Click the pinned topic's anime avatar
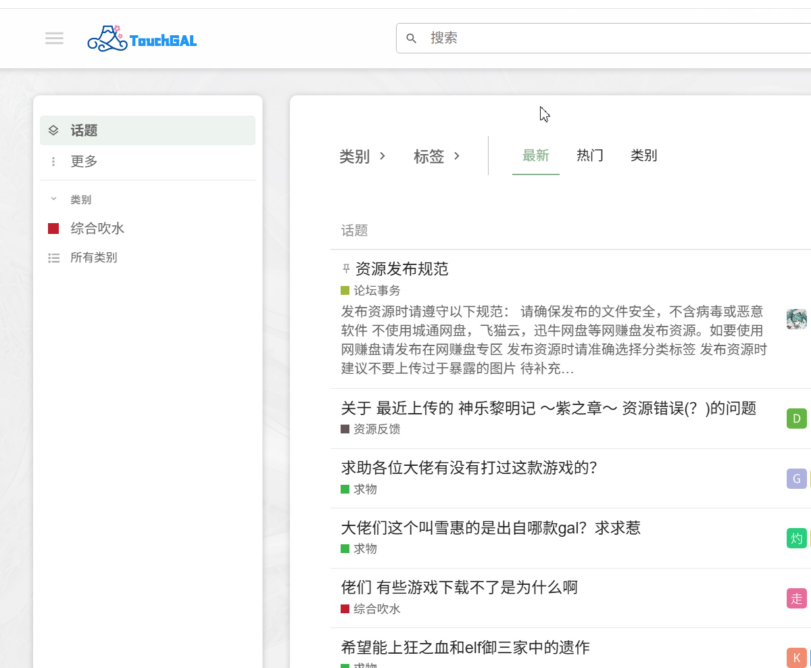Image resolution: width=811 pixels, height=668 pixels. pyautogui.click(x=796, y=319)
